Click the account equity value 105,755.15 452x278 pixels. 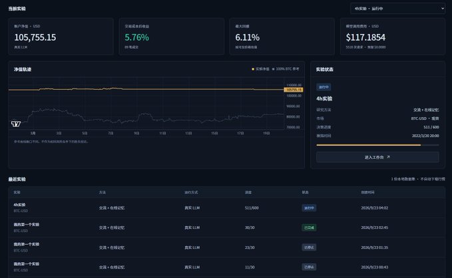pyautogui.click(x=35, y=37)
